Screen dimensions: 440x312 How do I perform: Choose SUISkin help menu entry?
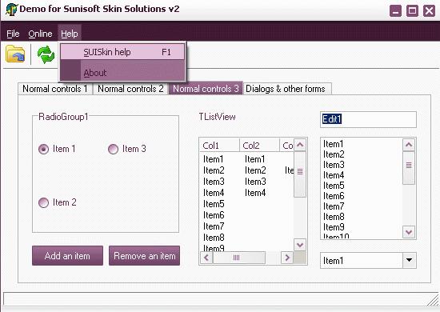tap(122, 52)
